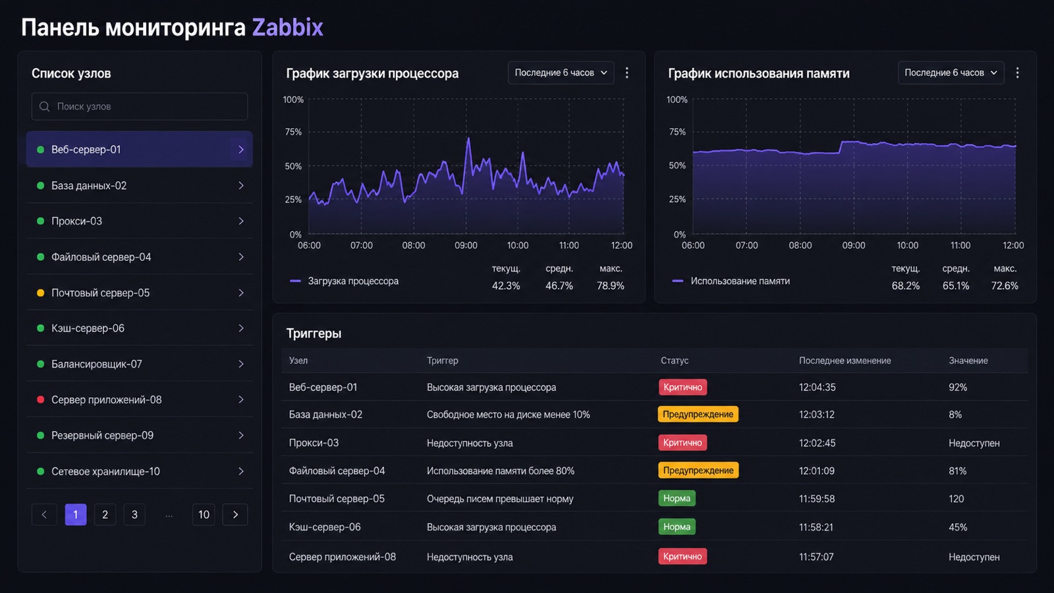Viewport: 1054px width, 593px height.
Task: Open memory graph kebab menu
Action: pyautogui.click(x=1017, y=72)
